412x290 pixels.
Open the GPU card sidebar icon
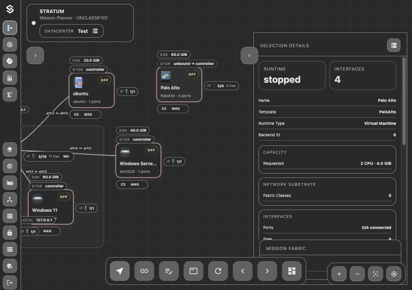click(10, 183)
